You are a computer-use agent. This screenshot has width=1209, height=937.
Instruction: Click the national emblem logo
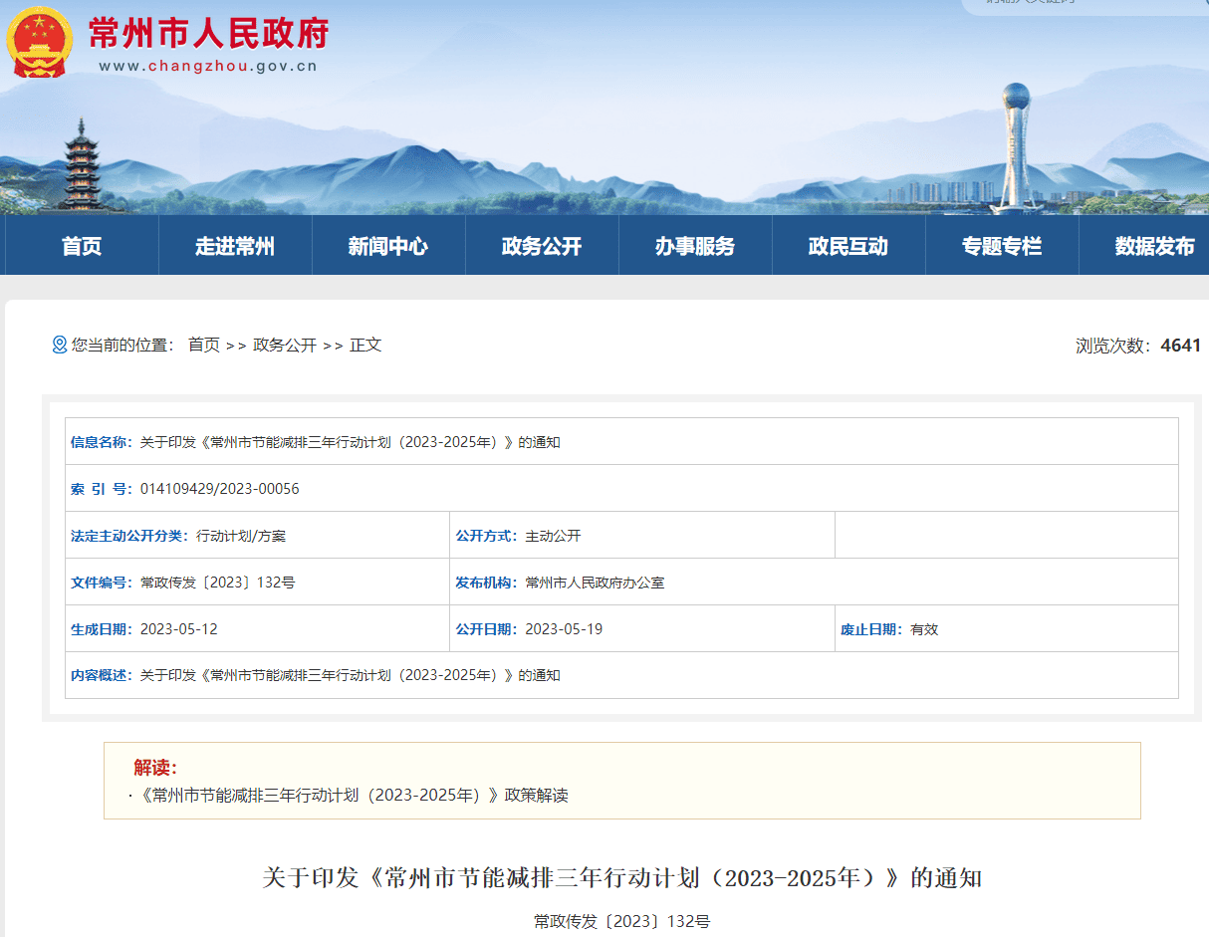point(39,41)
